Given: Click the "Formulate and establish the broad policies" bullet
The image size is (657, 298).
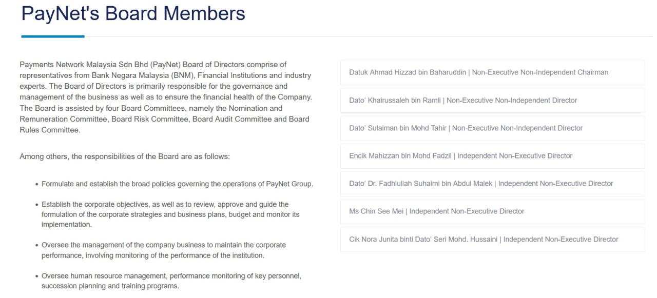Looking at the screenshot, I should [x=177, y=184].
